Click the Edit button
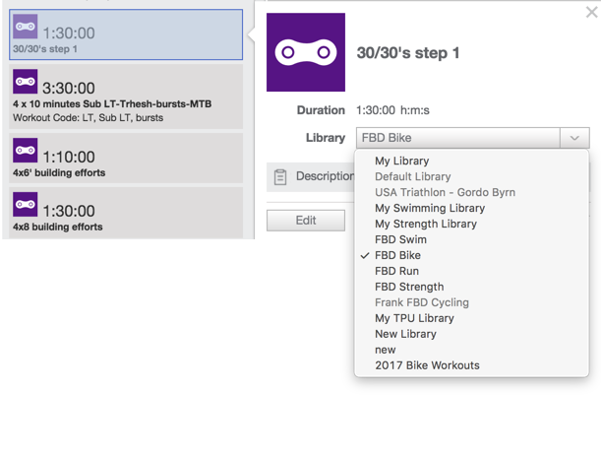The image size is (601, 457). pyautogui.click(x=306, y=221)
